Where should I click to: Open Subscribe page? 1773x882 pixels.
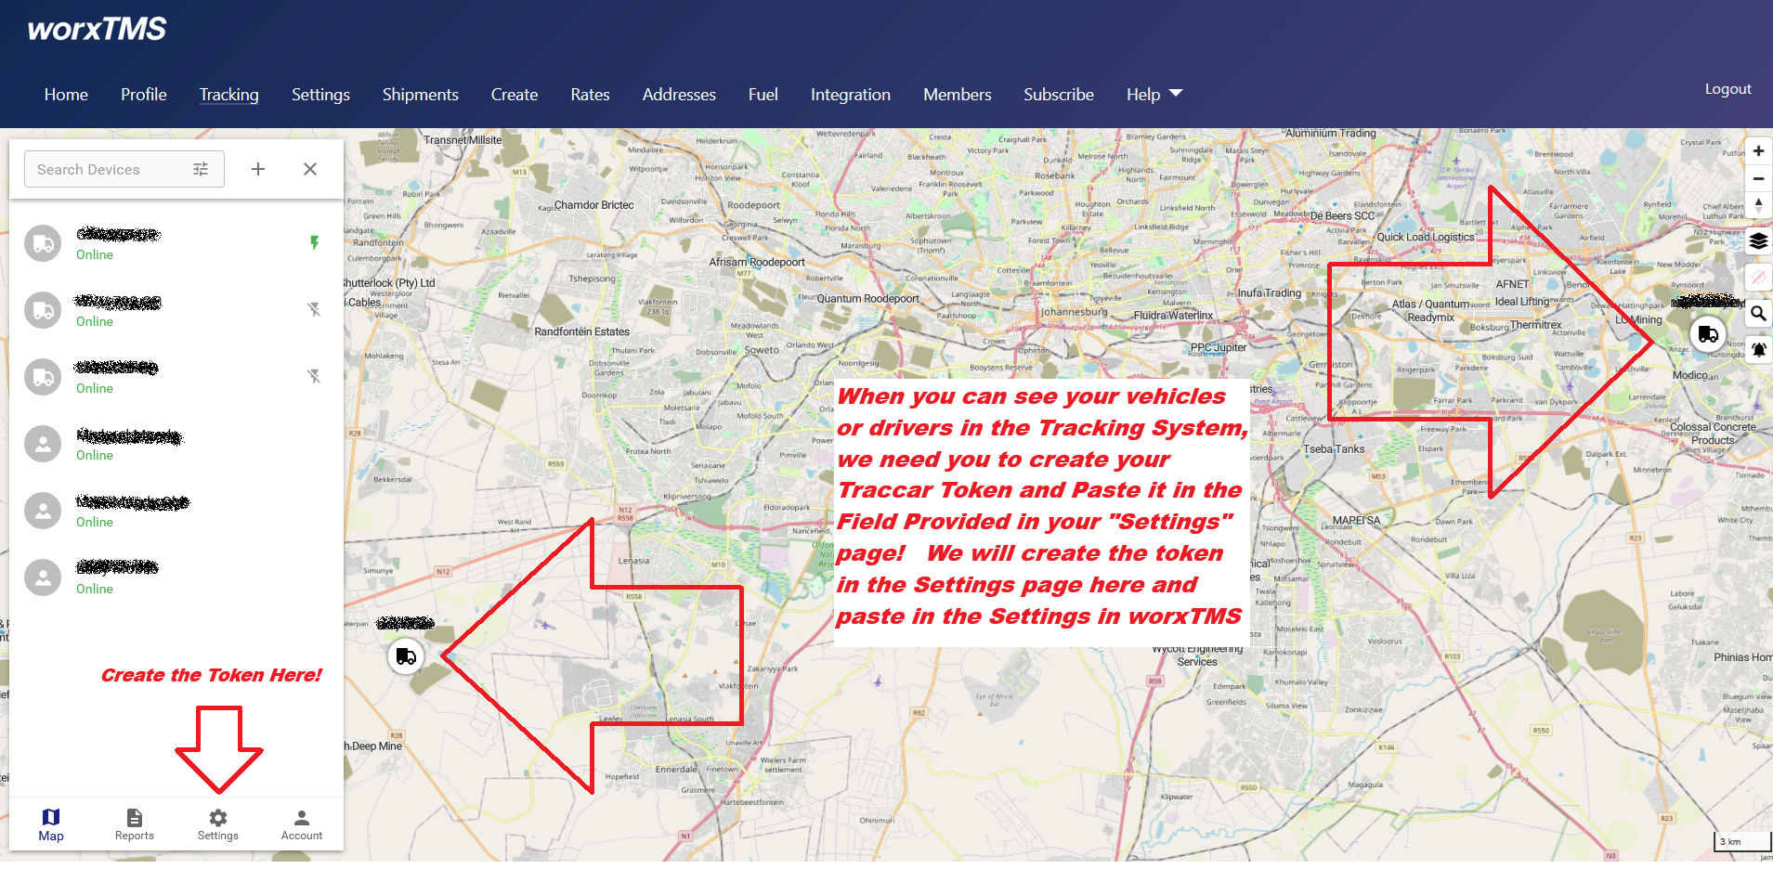[x=1059, y=95]
